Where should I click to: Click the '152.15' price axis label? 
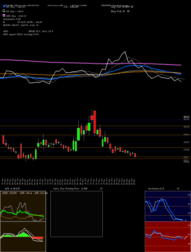[186, 134]
